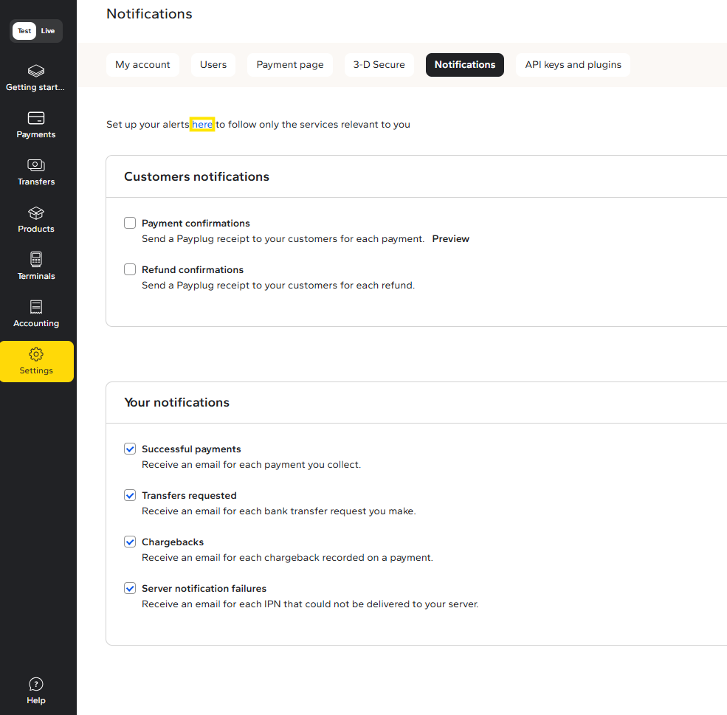Switch to the My account tab
Viewport: 727px width, 715px height.
point(142,65)
